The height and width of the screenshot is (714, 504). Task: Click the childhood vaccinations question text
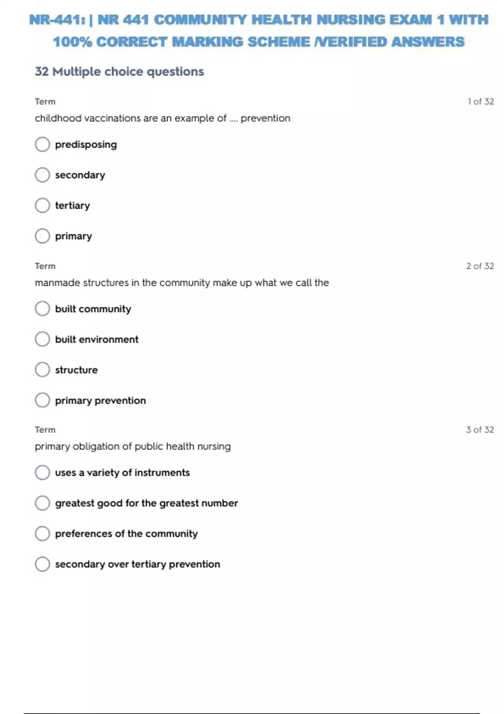pos(163,118)
